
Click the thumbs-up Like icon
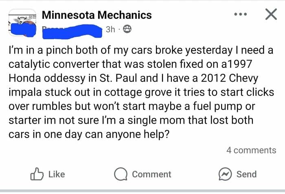tap(37, 174)
